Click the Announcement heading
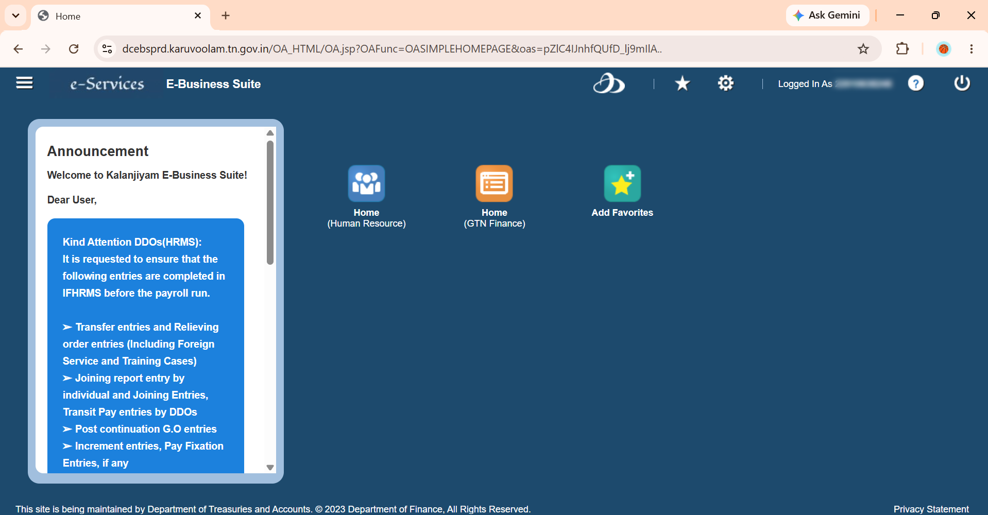This screenshot has width=988, height=515. coord(98,151)
